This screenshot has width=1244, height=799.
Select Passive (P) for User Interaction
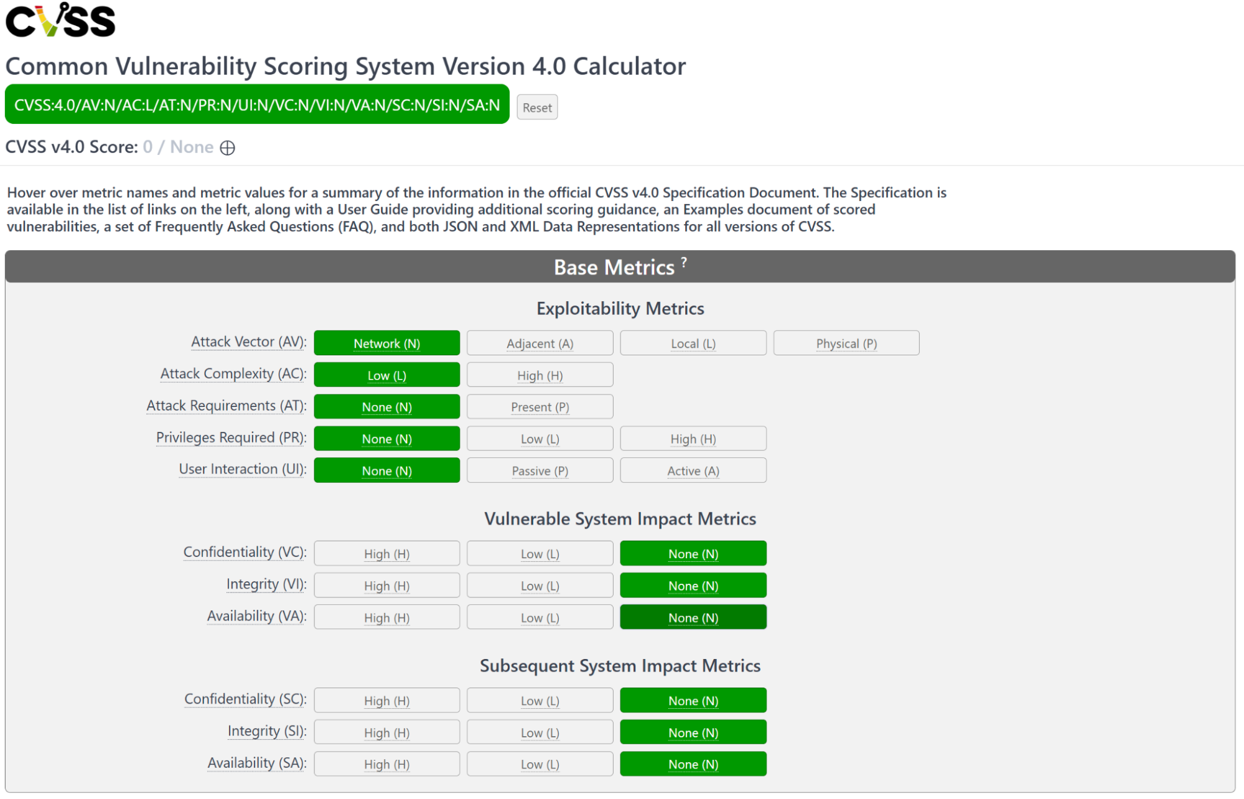[x=540, y=470]
